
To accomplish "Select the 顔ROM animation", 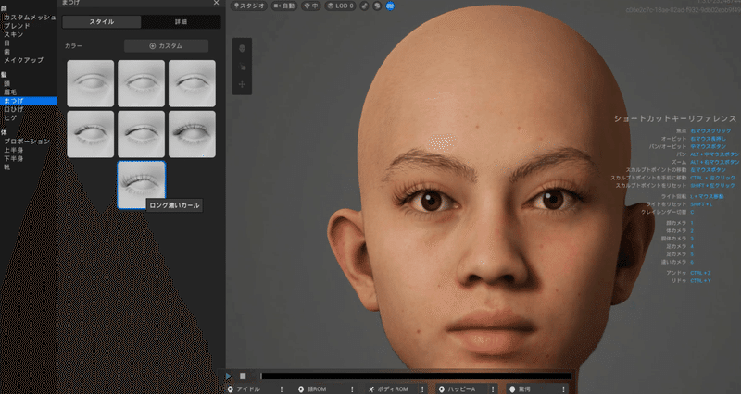I will [317, 389].
